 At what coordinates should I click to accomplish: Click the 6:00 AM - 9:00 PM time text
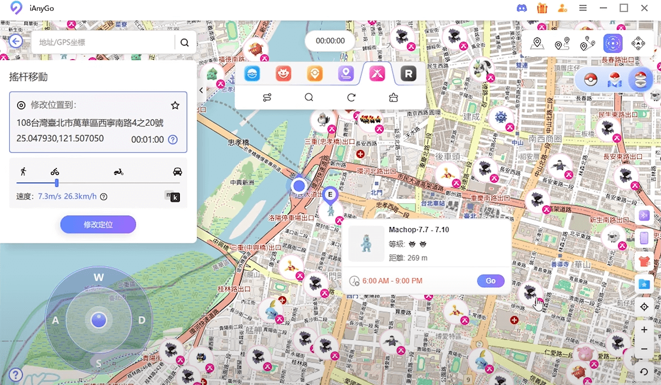(x=392, y=281)
